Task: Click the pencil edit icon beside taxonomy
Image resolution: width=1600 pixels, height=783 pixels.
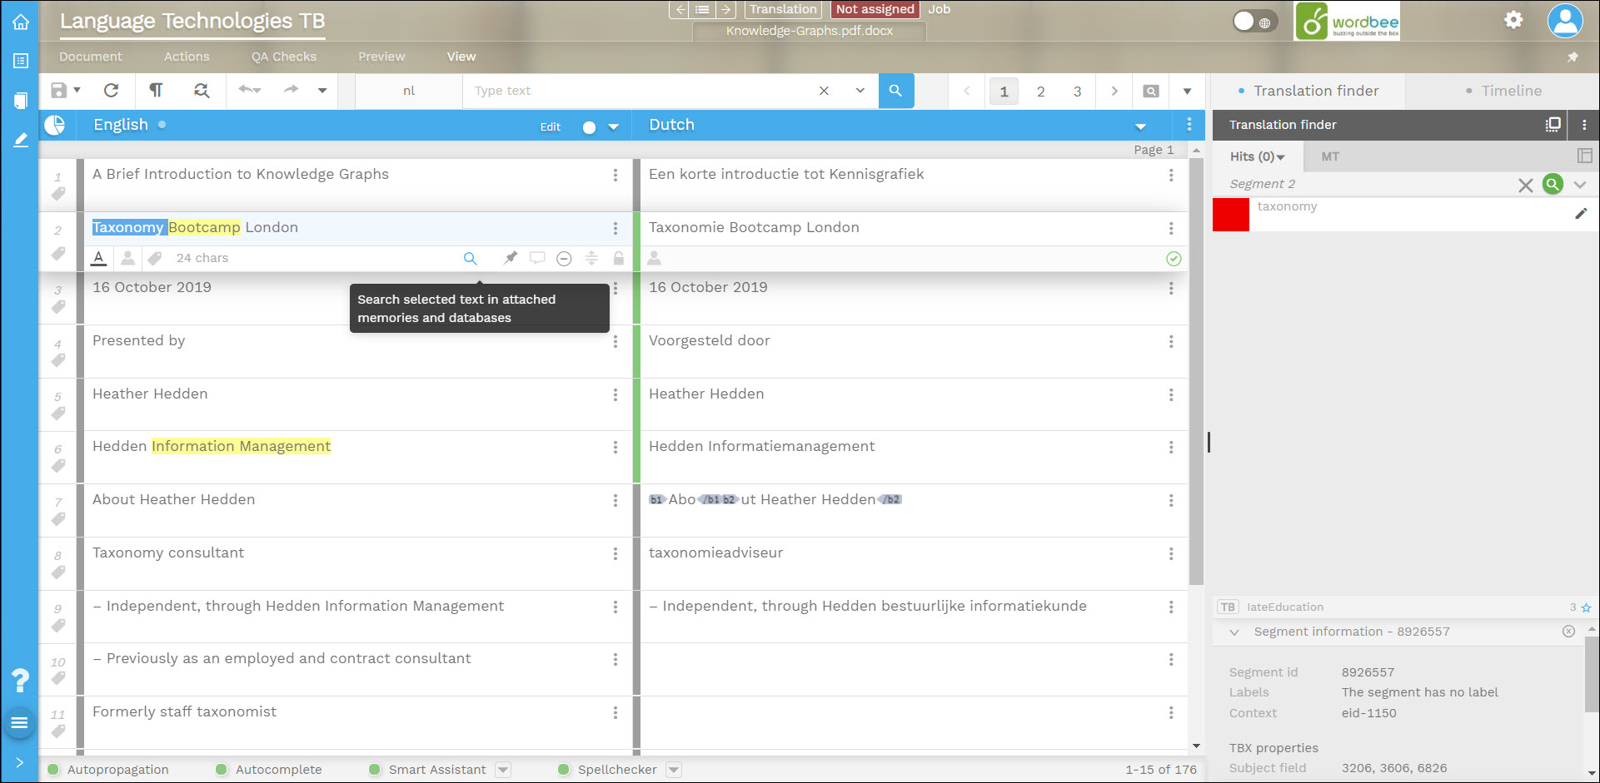Action: tap(1580, 214)
